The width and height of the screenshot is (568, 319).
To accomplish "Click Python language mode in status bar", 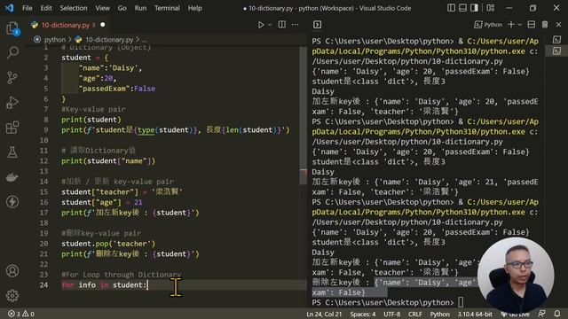I will tap(440, 314).
